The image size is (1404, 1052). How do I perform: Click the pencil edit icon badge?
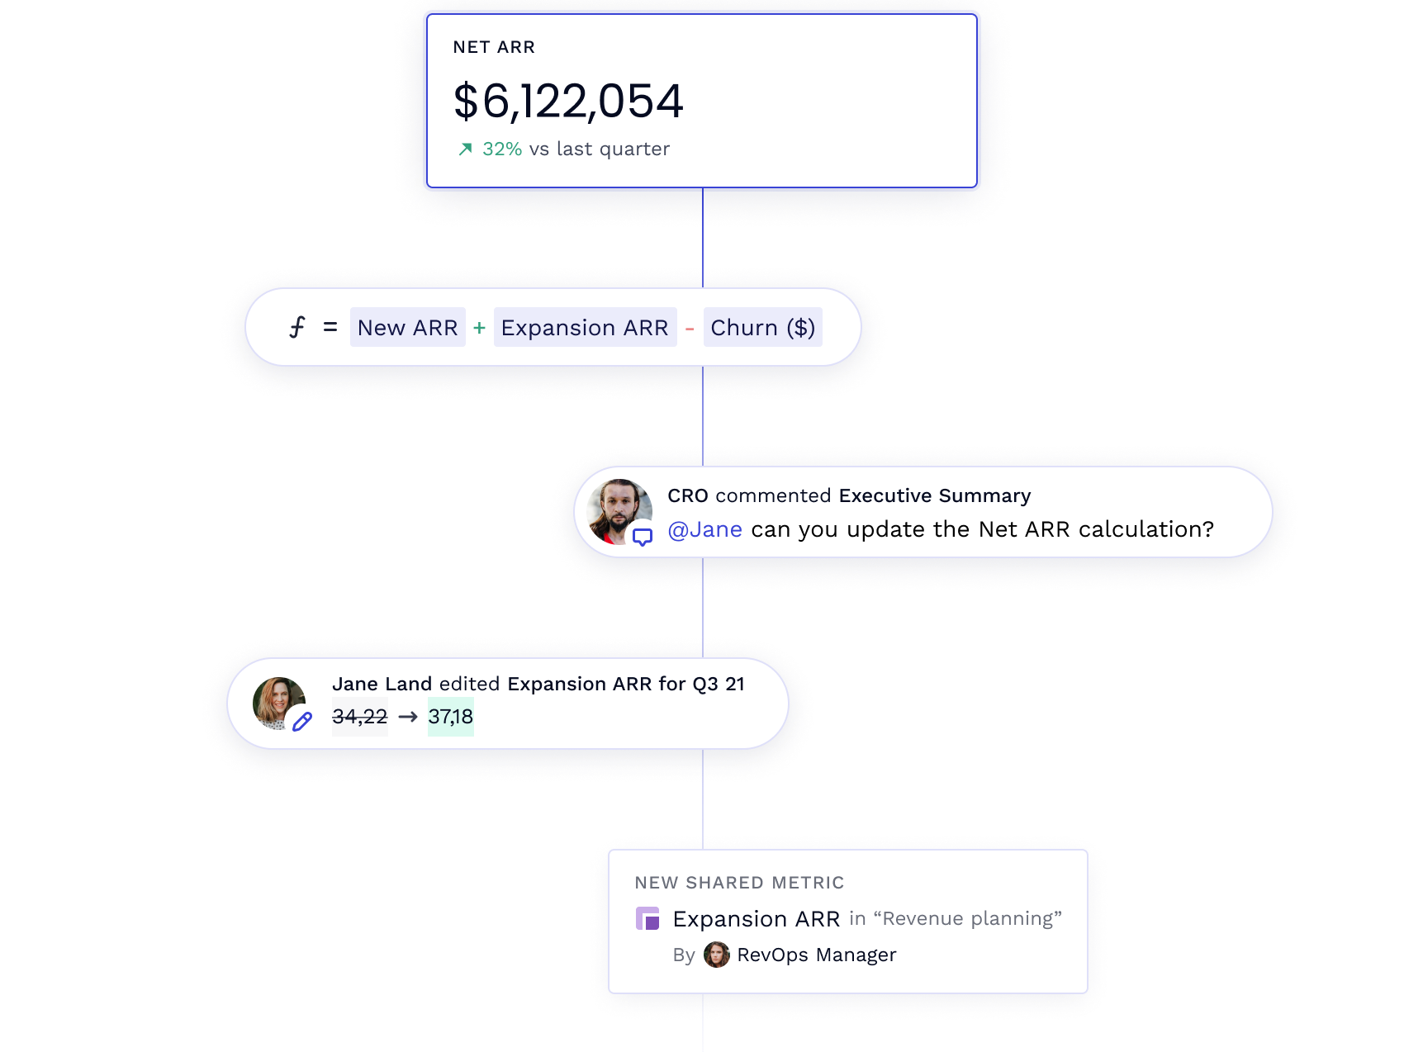tap(302, 722)
